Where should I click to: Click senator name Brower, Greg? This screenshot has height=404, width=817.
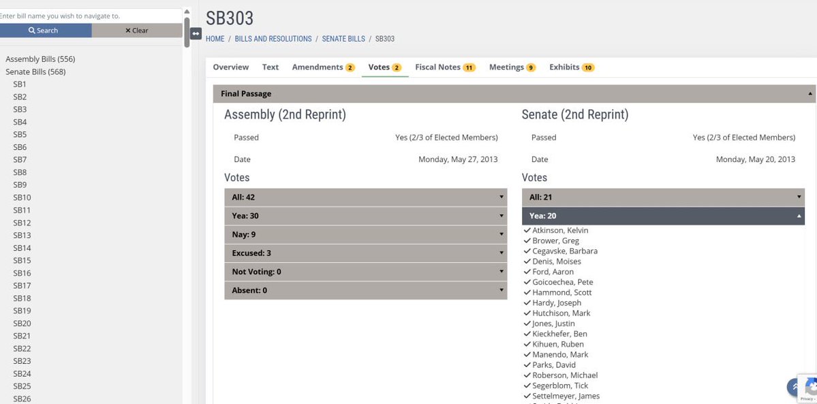[555, 241]
